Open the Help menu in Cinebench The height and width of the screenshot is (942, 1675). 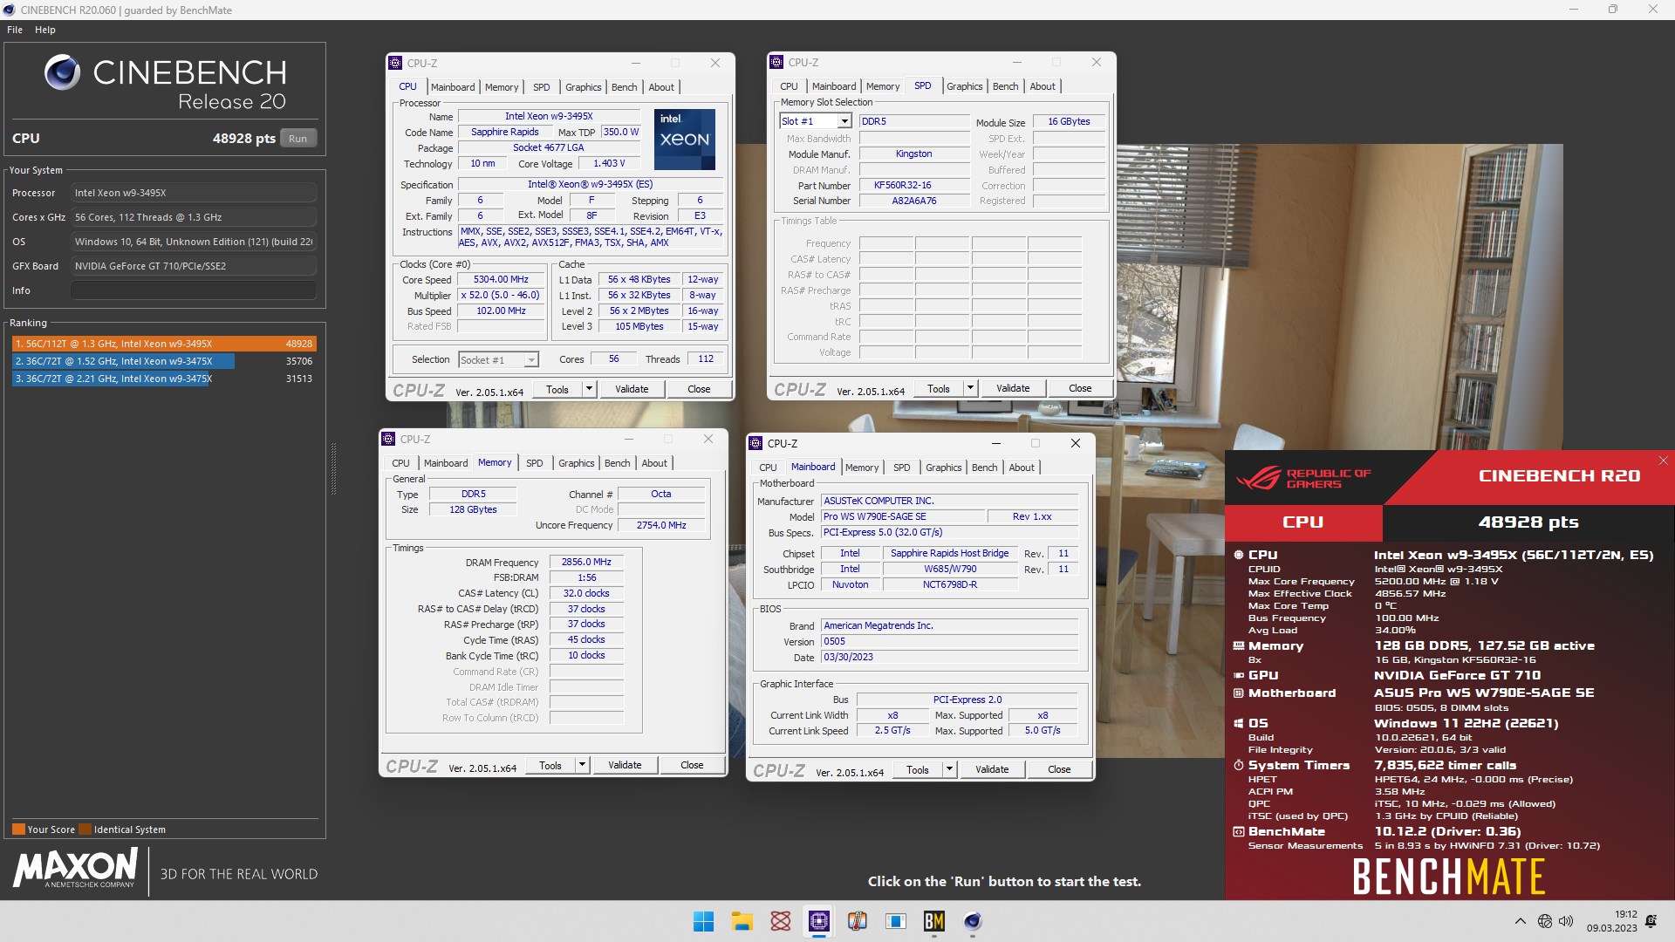45,30
